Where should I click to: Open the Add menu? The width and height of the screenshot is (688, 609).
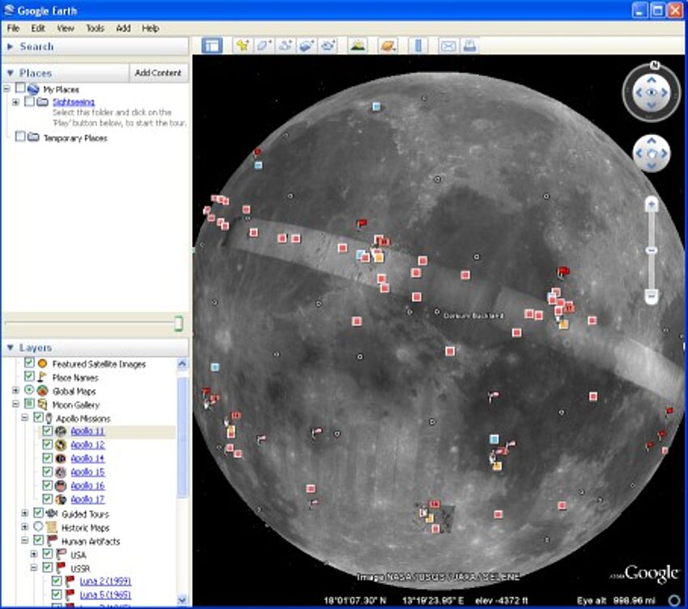pyautogui.click(x=123, y=28)
